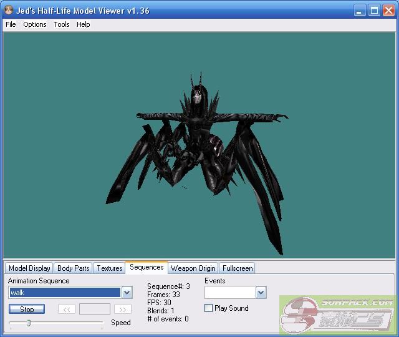This screenshot has width=399, height=337.
Task: Click the 'Speed' label
Action: [x=121, y=323]
